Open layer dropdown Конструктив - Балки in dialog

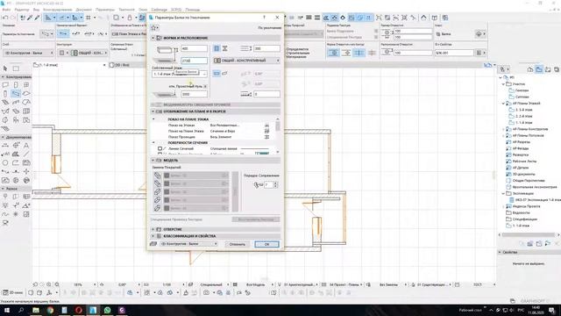click(x=188, y=244)
